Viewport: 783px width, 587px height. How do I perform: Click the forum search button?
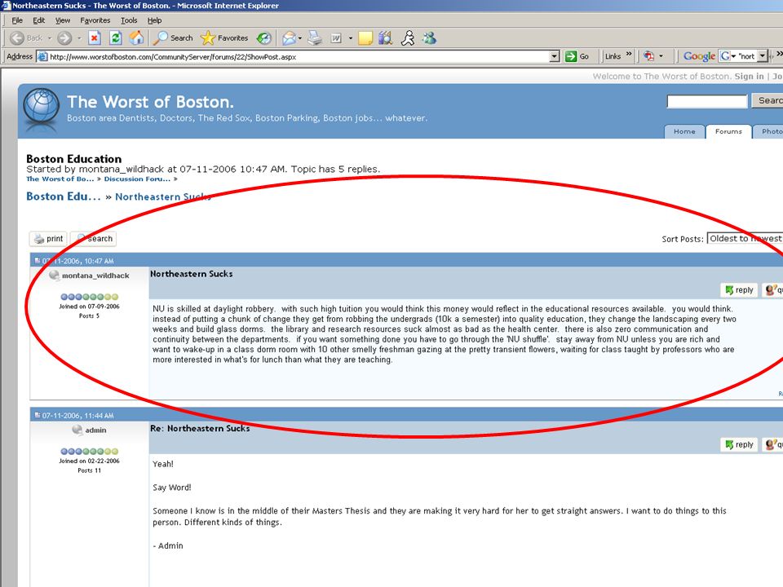tap(93, 239)
